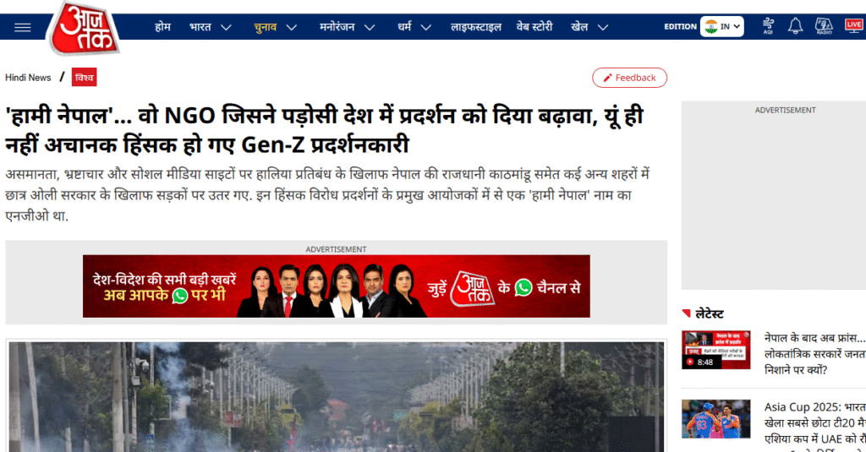The image size is (866, 452).
Task: Expand the मनोरंजन menu chevron
Action: (370, 27)
